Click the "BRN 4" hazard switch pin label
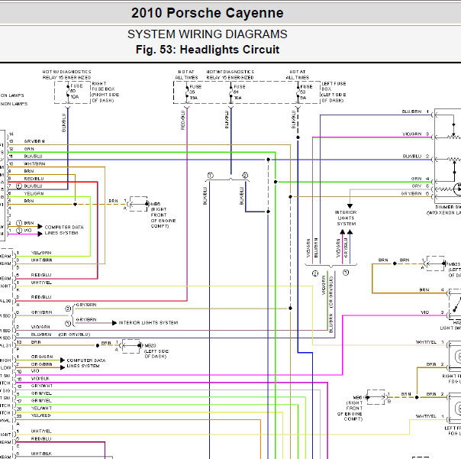The width and height of the screenshot is (461, 459). coord(431,289)
